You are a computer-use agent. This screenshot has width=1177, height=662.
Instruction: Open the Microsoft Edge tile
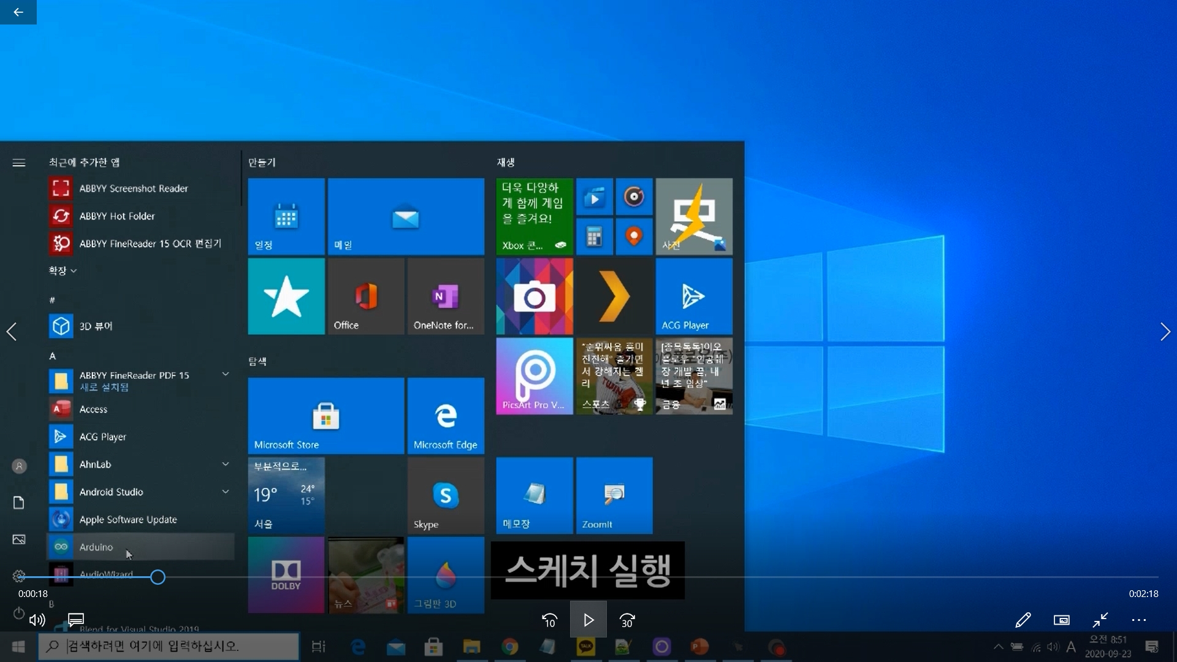click(446, 416)
